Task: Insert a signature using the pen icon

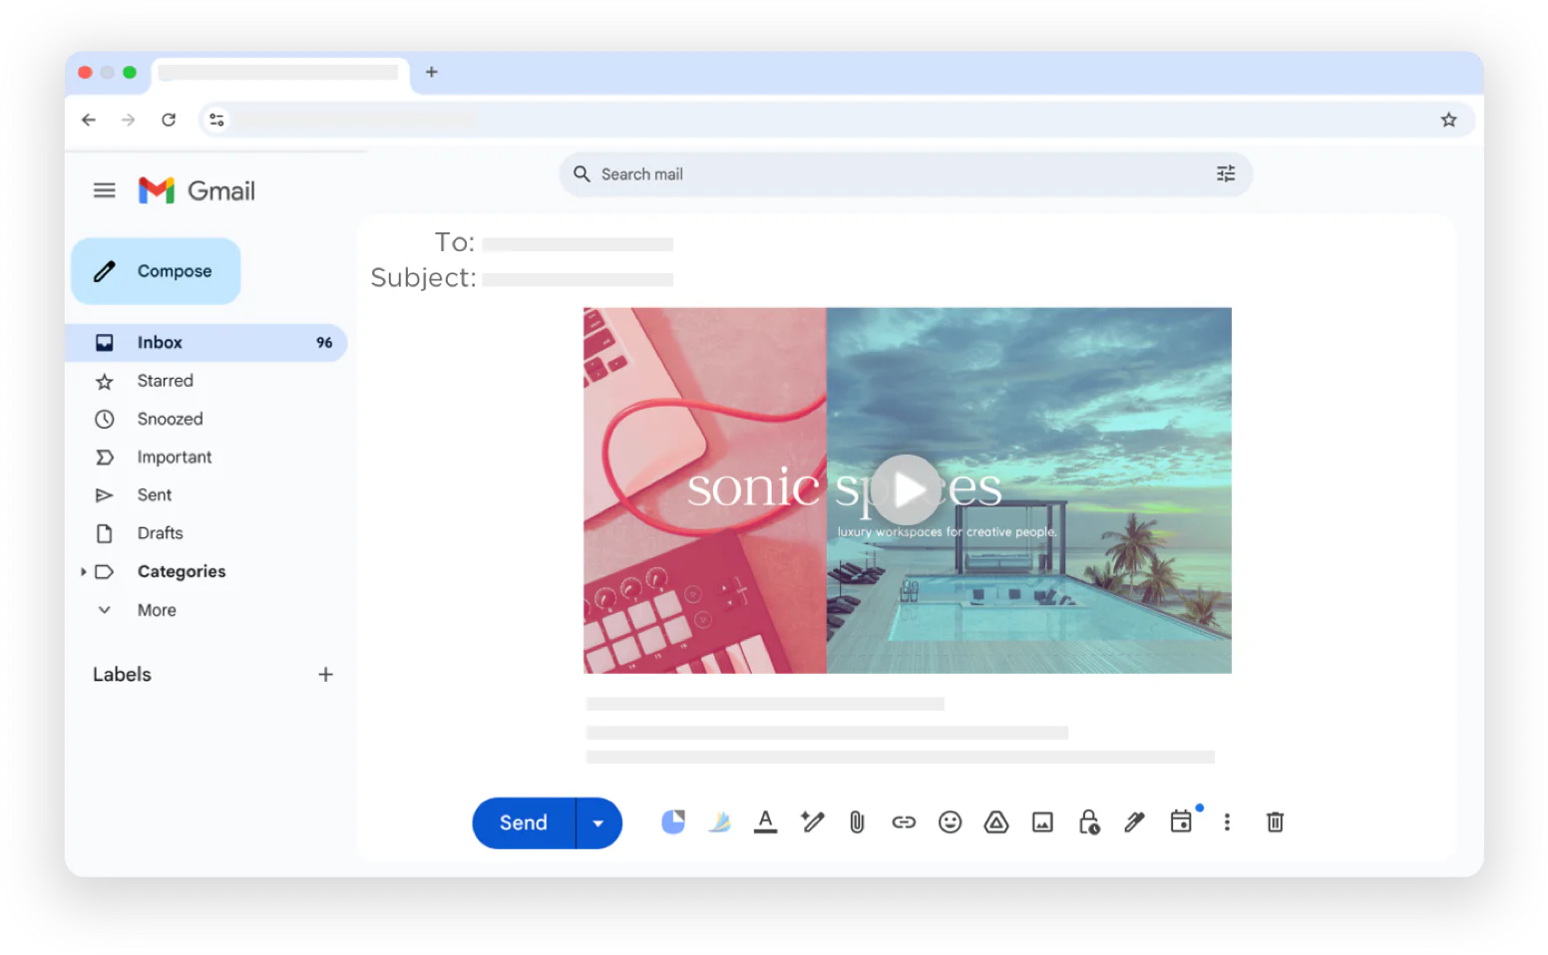Action: pyautogui.click(x=1134, y=821)
